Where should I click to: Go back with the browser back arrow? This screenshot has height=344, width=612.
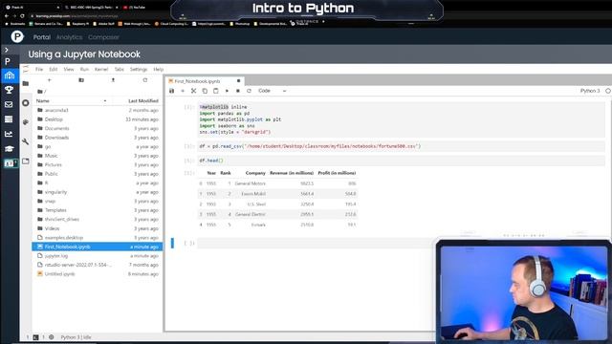click(x=7, y=16)
